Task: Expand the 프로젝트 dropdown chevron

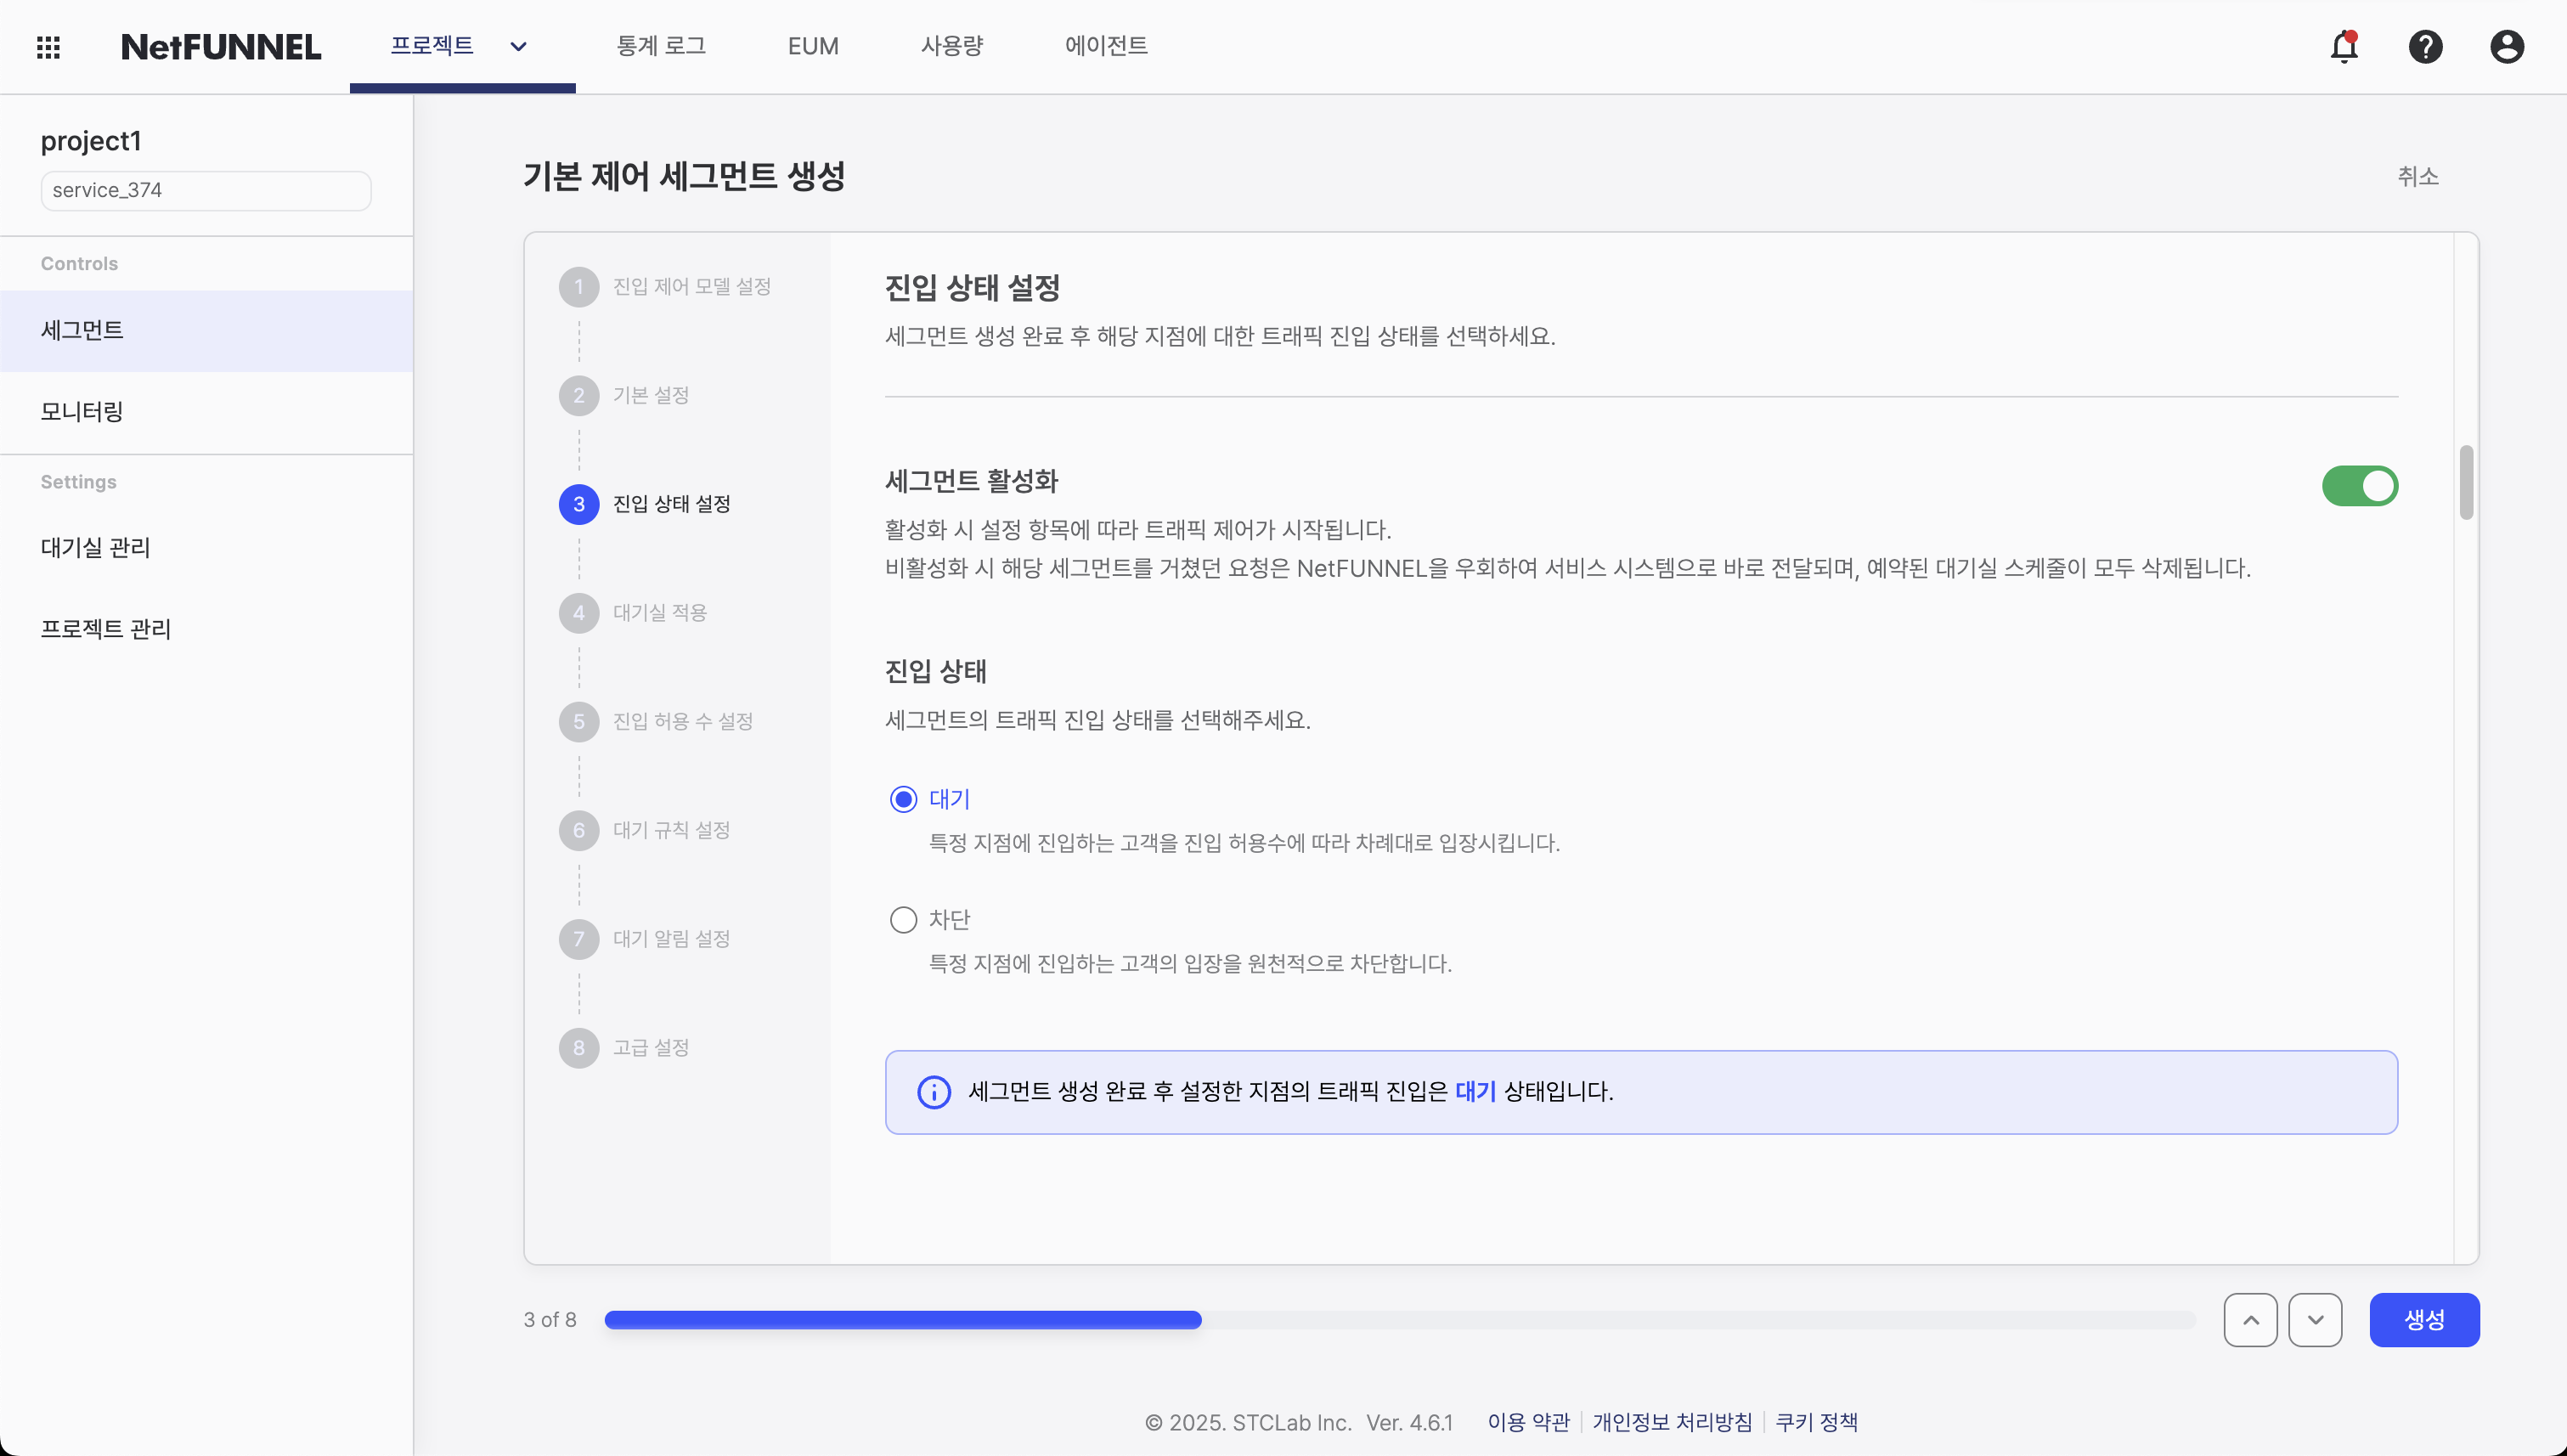Action: pos(518,46)
